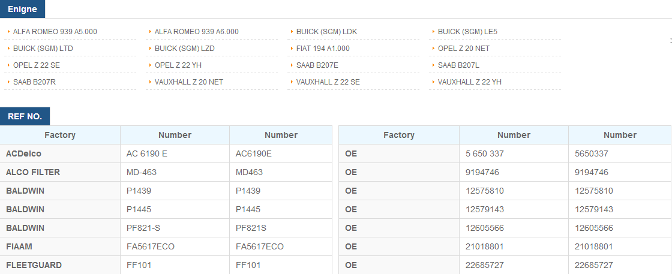Viewport: 672px width, 274px height.
Task: Select BUICK (SGM) LE5 engine
Action: click(x=467, y=32)
